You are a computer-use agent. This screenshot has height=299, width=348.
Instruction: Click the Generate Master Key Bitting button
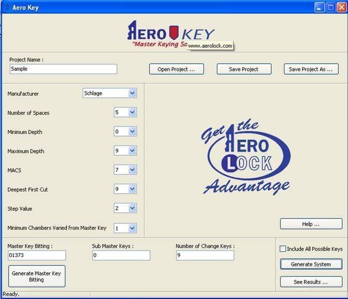coord(36,276)
